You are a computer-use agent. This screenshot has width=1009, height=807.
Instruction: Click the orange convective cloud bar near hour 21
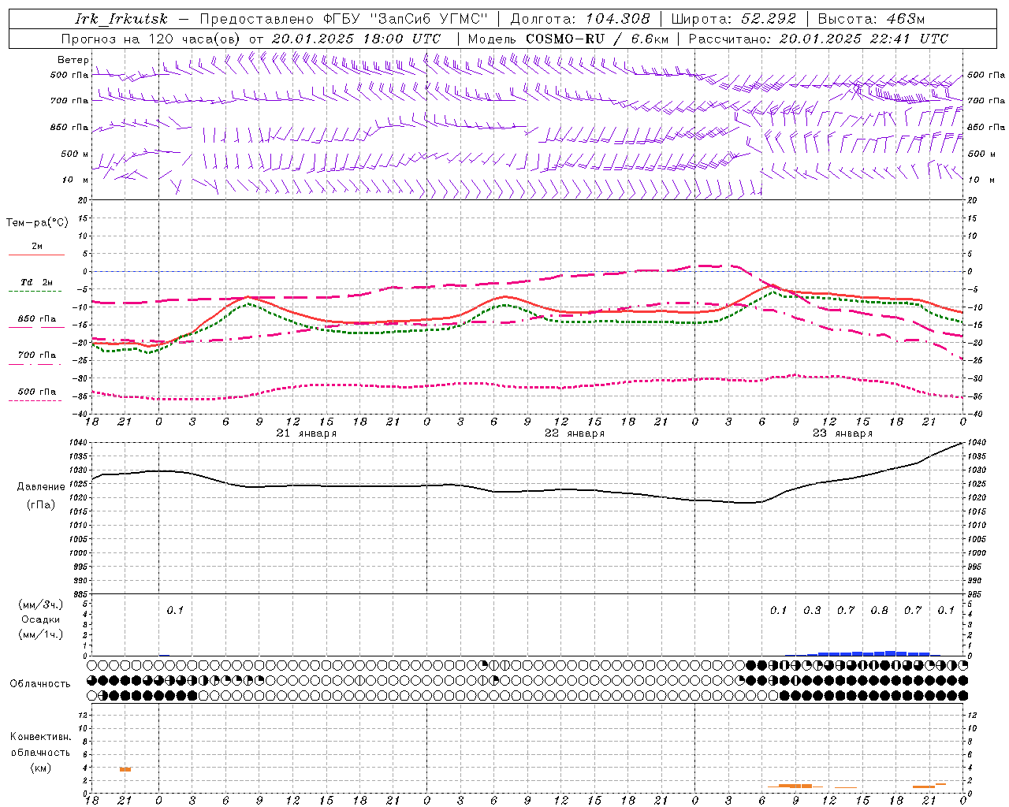[125, 769]
